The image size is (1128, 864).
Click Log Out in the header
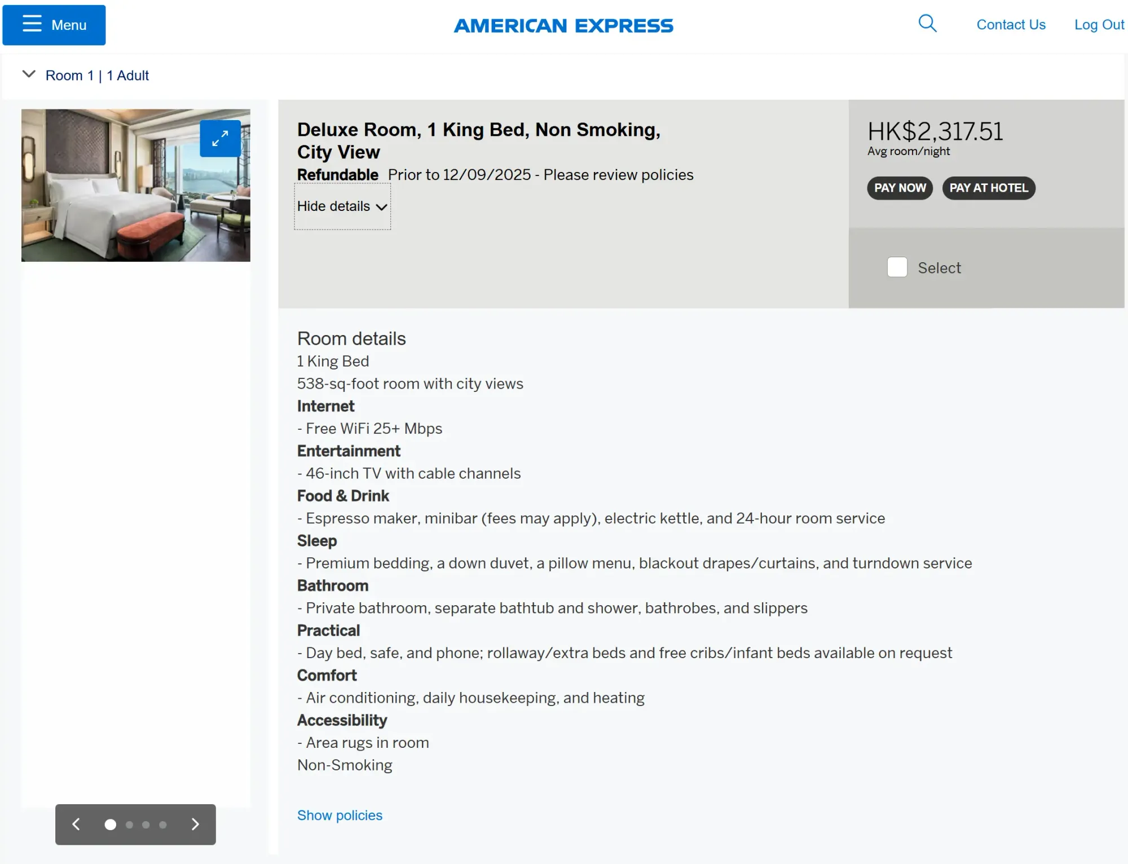click(1099, 25)
